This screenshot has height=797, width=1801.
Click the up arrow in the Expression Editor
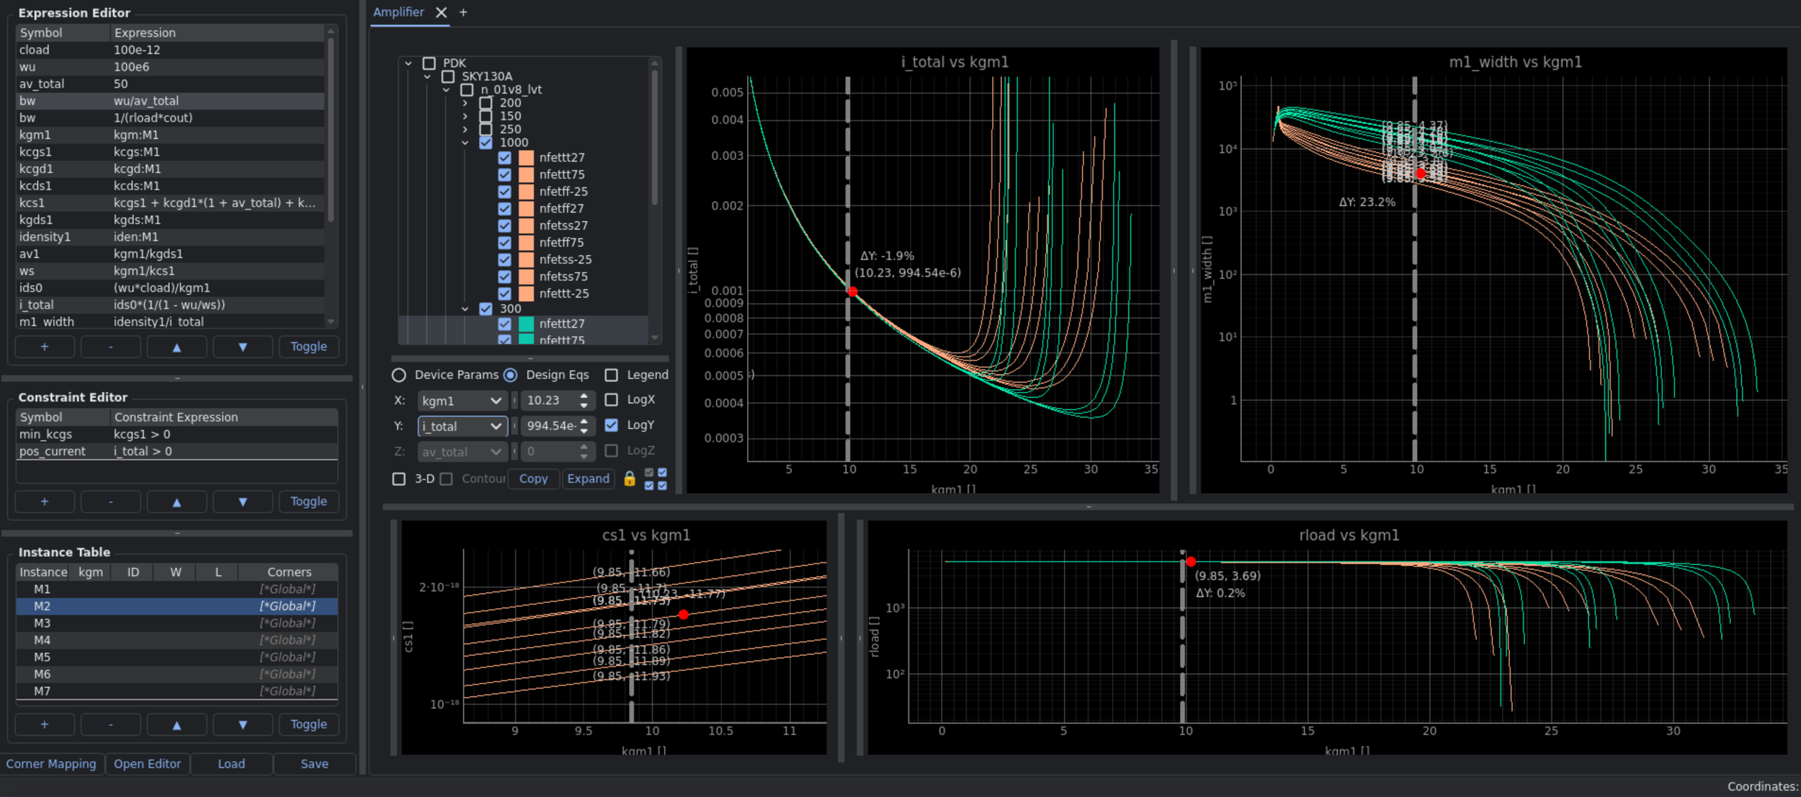pyautogui.click(x=176, y=347)
